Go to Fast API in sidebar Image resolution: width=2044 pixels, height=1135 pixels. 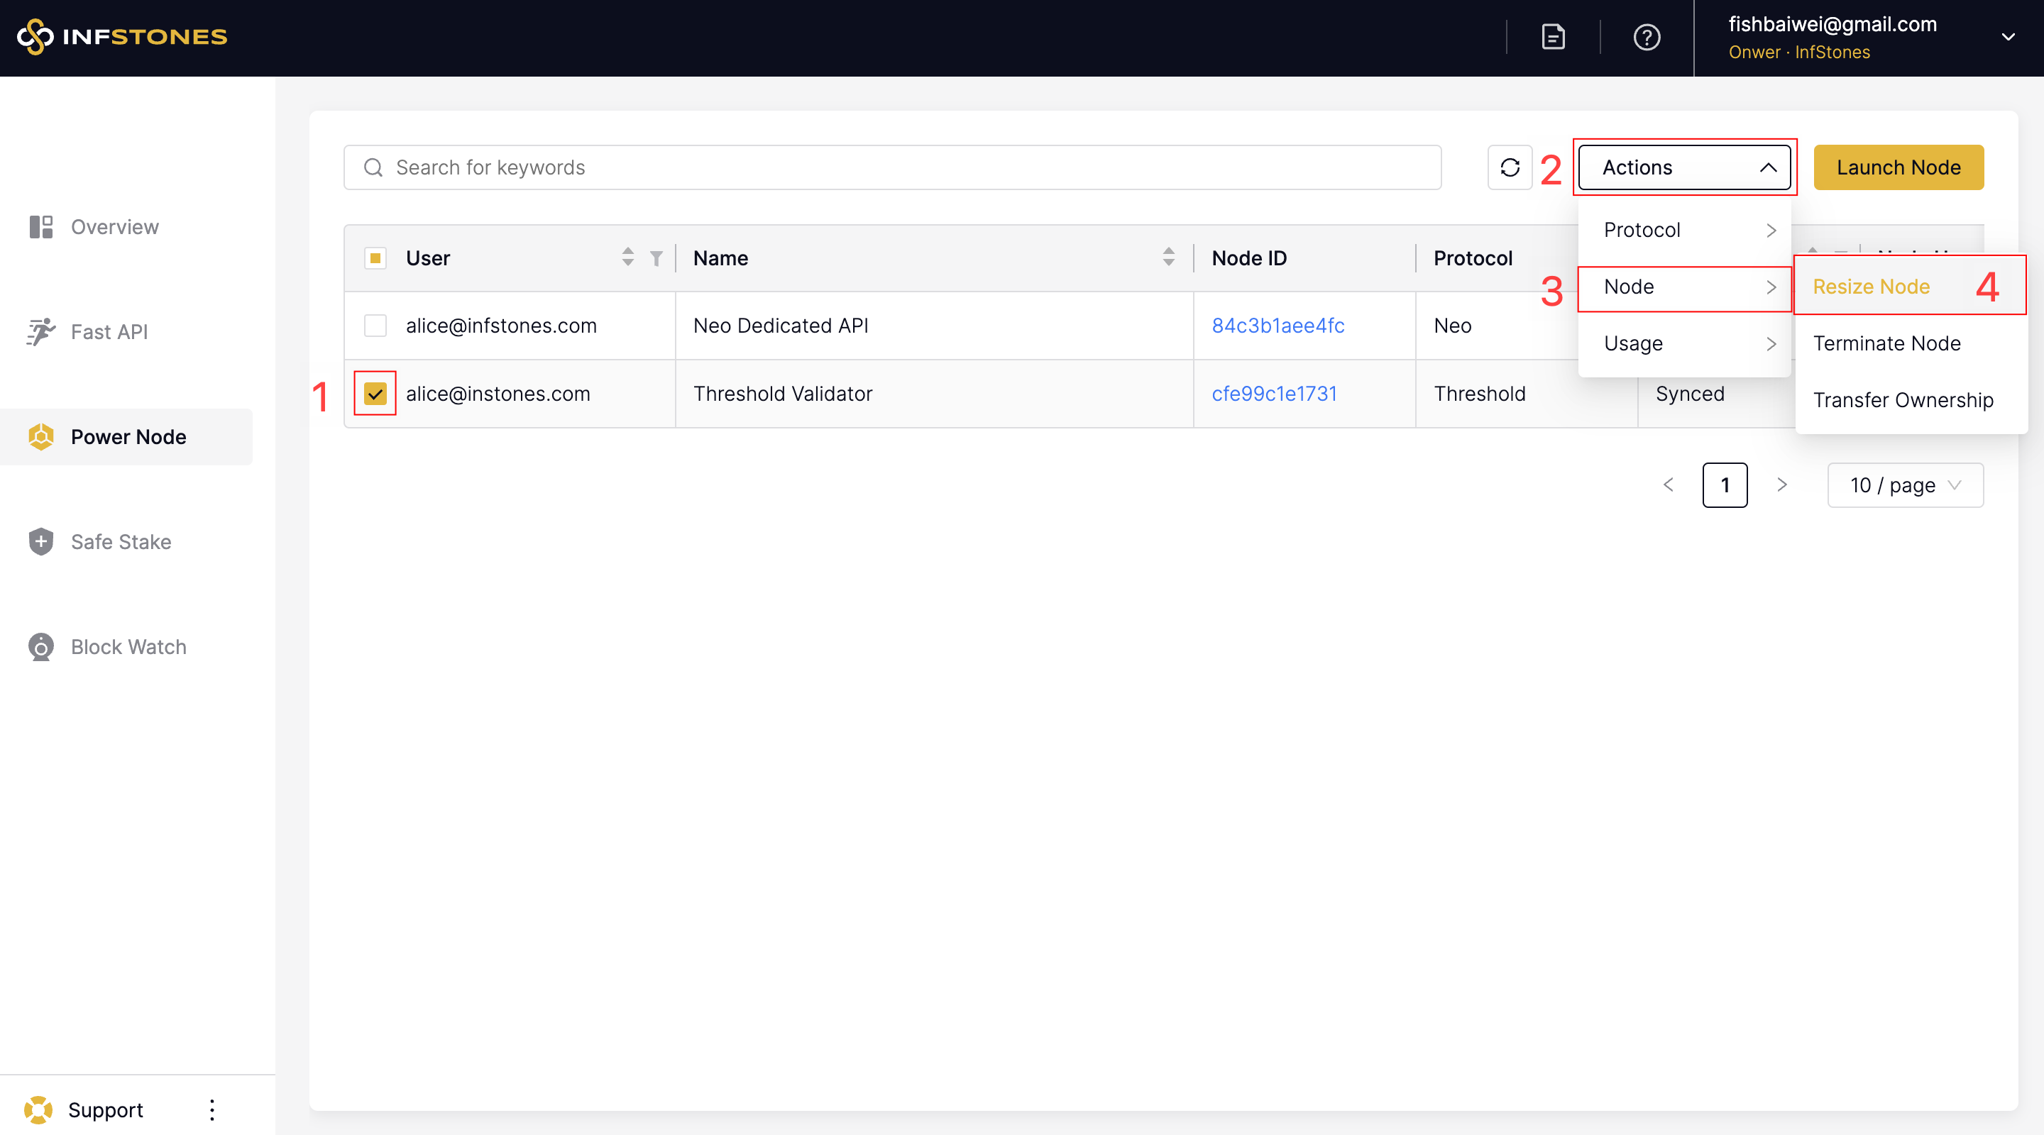click(109, 331)
